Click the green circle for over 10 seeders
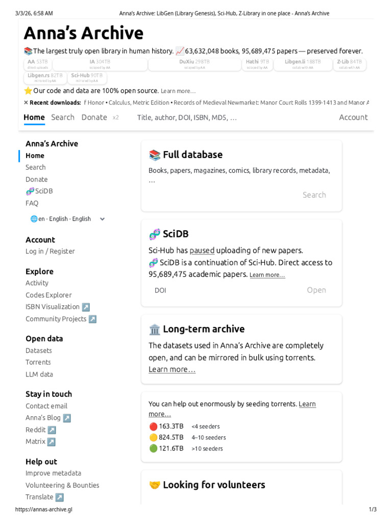Image resolution: width=392 pixels, height=523 pixels. (x=153, y=448)
